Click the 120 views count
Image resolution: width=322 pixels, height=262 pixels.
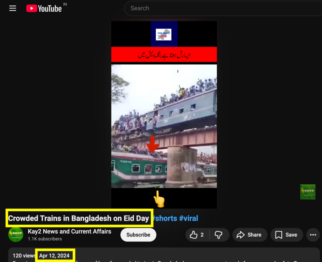coord(24,256)
